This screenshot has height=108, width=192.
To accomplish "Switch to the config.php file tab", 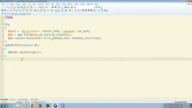I will [22, 14].
